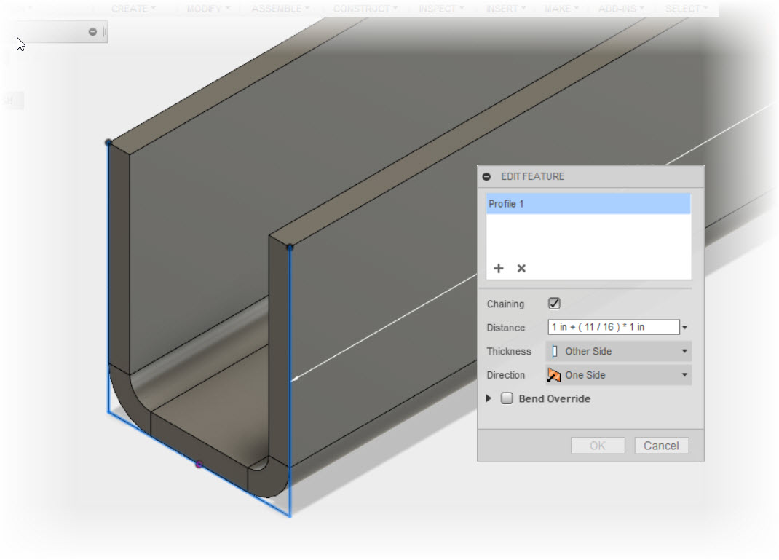Open the Thickness Other Side dropdown
This screenshot has width=779, height=560.
(683, 351)
